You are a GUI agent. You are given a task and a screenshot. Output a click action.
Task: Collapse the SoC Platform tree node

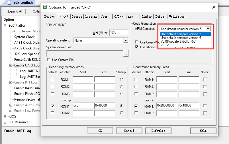pos(5,26)
